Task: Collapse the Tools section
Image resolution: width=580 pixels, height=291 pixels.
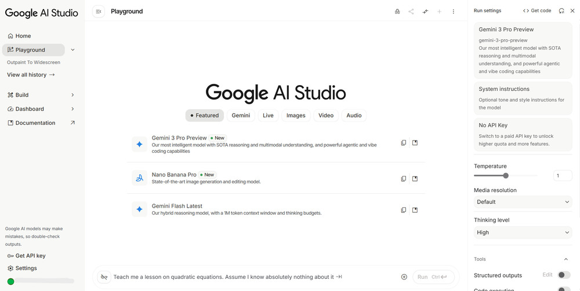Action: coord(566,259)
